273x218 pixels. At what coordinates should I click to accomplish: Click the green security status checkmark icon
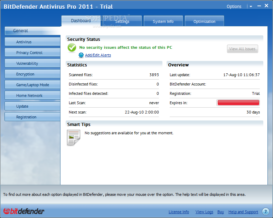(72, 48)
